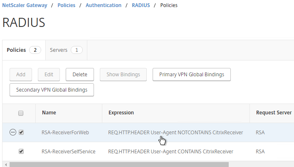Click the horizontal scrollbar thumb

tap(119, 165)
